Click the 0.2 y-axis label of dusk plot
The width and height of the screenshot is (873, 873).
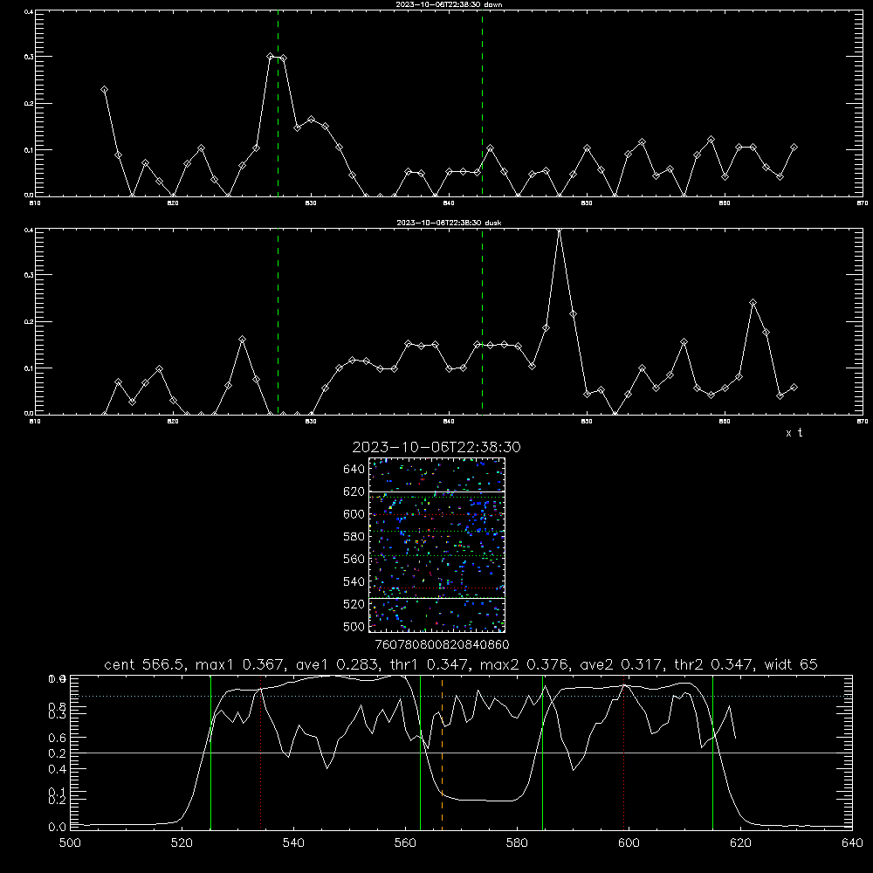point(29,322)
